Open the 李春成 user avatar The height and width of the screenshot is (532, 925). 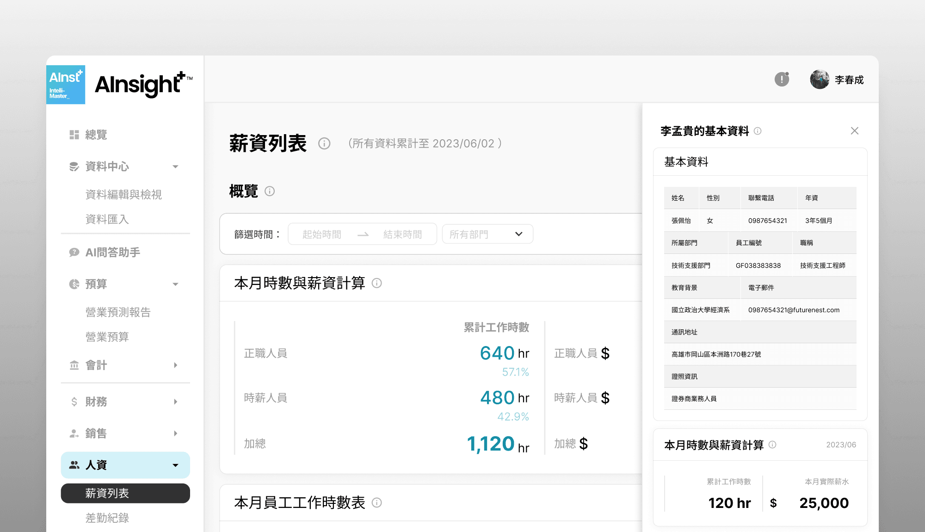pos(820,80)
